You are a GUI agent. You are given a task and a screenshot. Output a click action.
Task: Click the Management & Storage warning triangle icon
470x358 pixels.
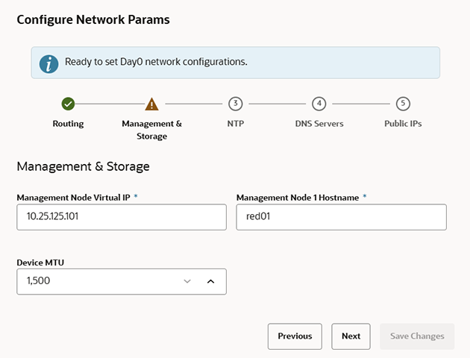151,104
